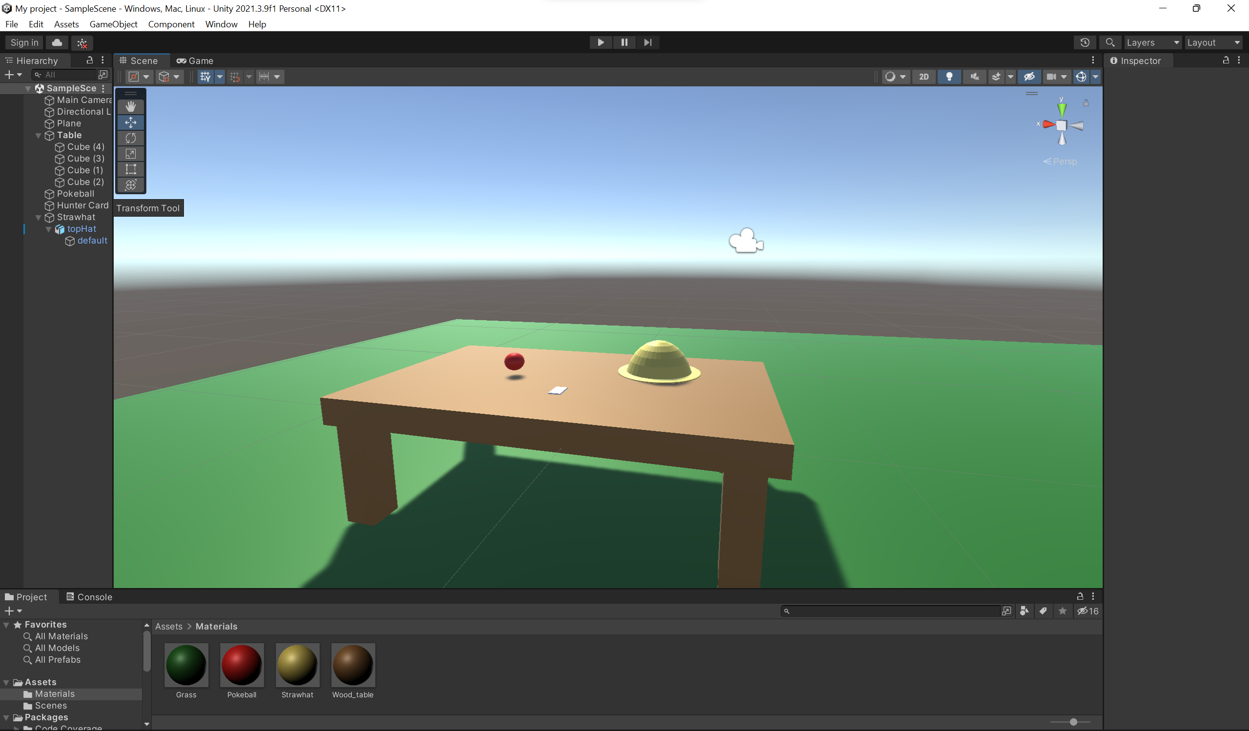Screen dimensions: 1249x731
Task: Click the Sign in button
Action: coord(23,42)
